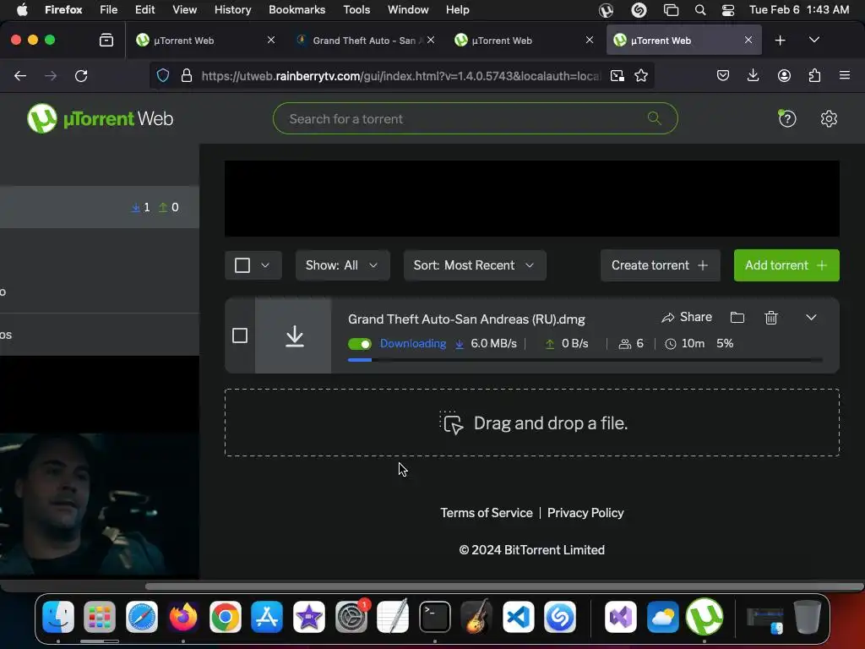Reload the page with the refresh icon

(x=81, y=75)
